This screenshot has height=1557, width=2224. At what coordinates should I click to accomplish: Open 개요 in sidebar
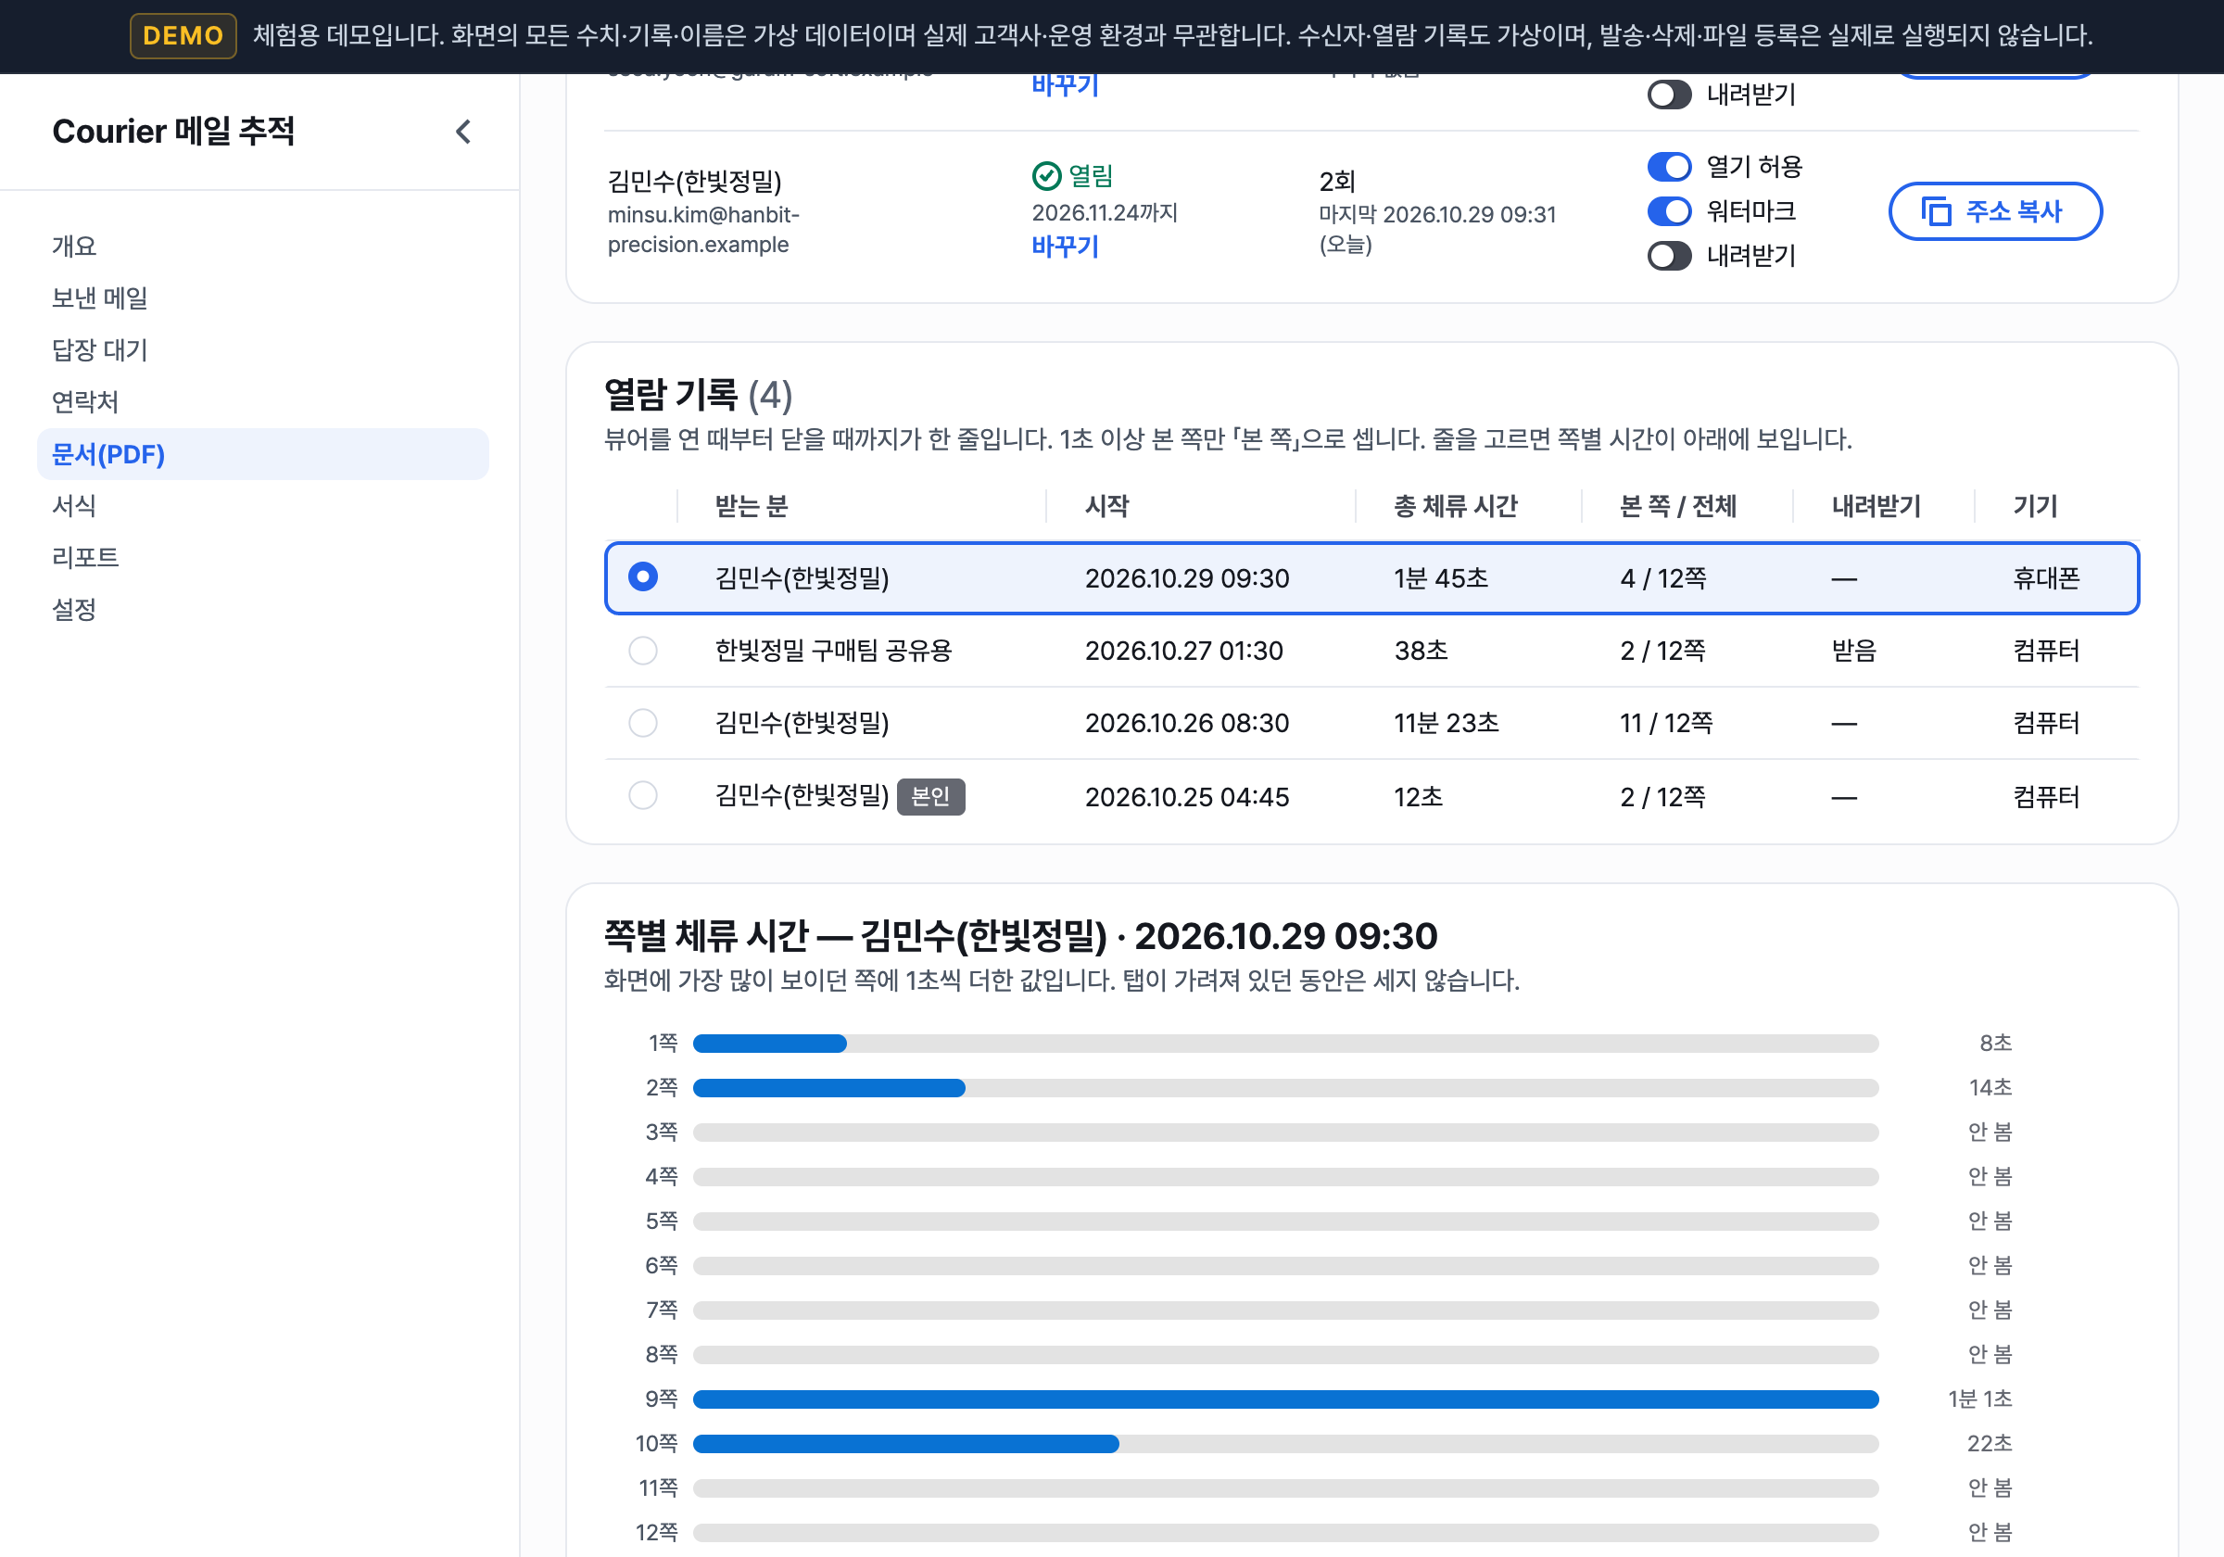click(262, 247)
